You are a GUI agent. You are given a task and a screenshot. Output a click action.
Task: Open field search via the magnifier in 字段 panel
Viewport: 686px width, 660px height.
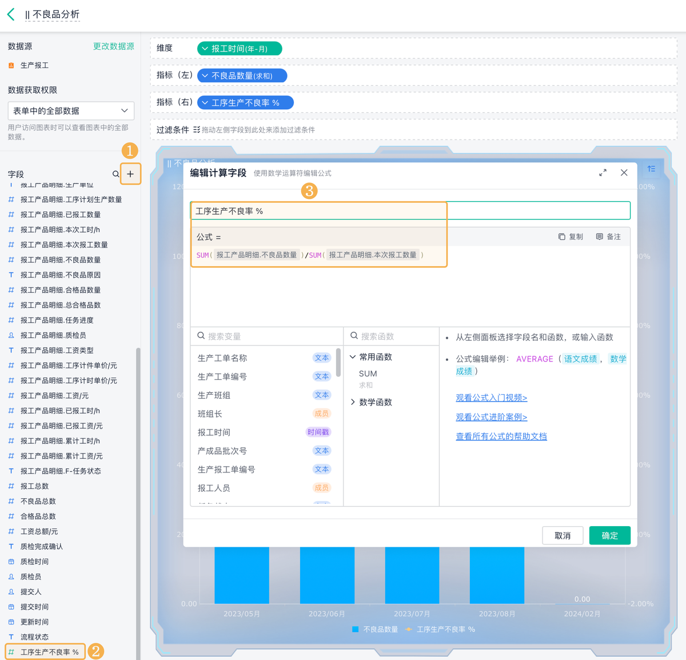115,174
